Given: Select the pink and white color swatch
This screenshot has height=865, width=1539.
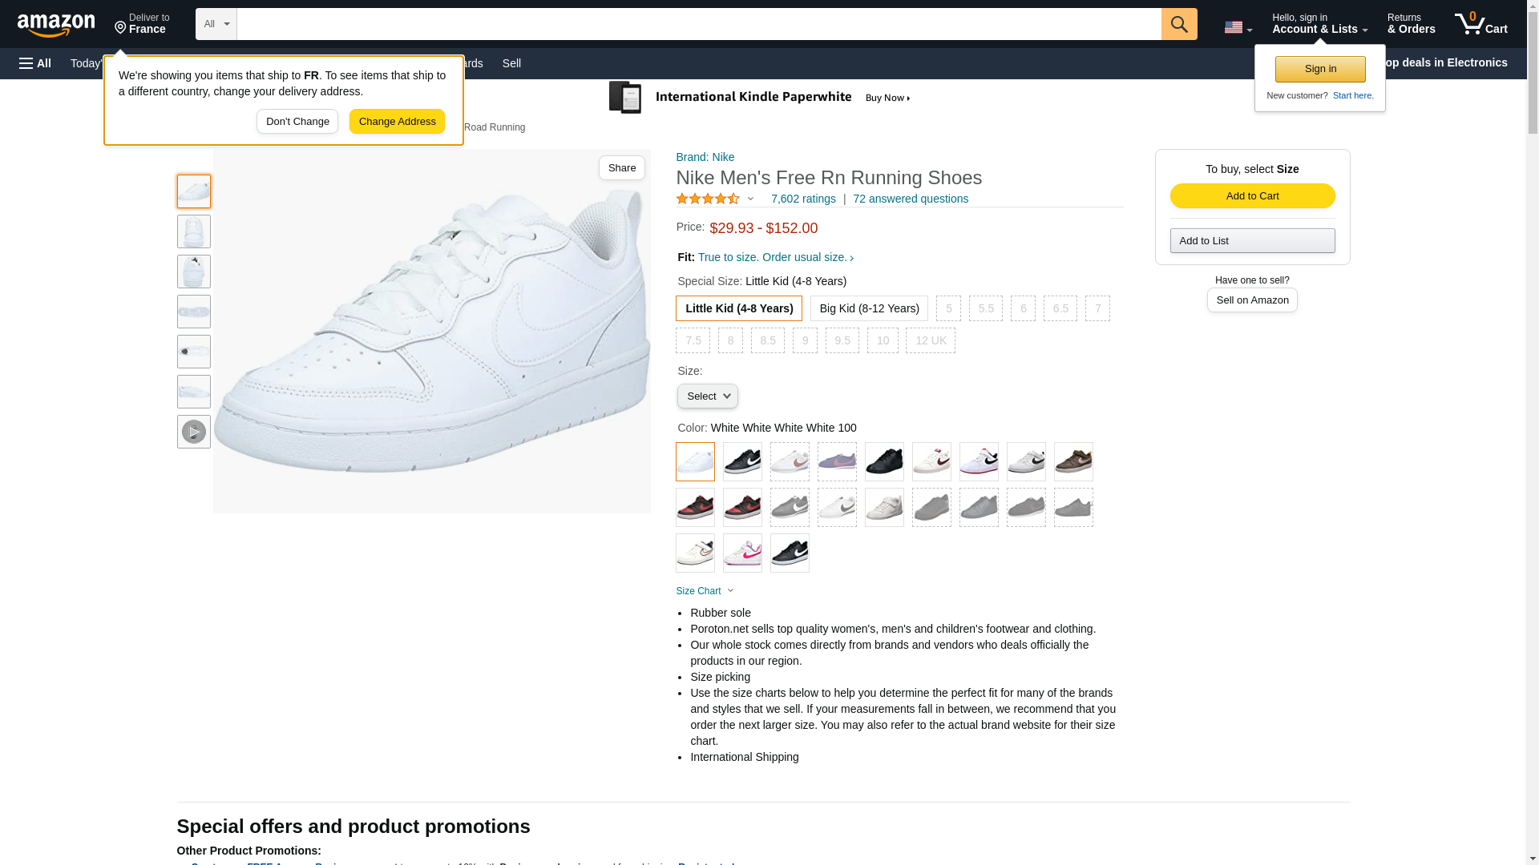Looking at the screenshot, I should pos(742,553).
